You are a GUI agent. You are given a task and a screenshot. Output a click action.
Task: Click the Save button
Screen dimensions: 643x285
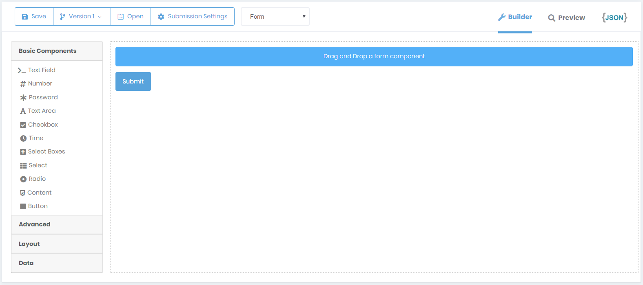[x=34, y=17]
